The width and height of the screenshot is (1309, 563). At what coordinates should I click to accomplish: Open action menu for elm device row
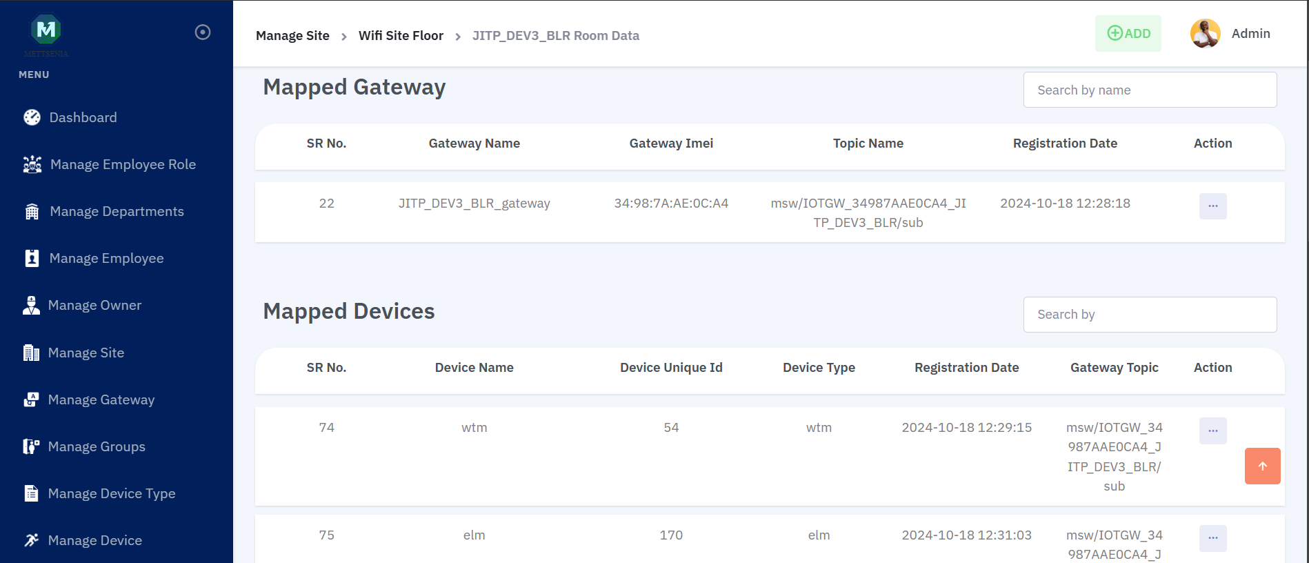pos(1212,538)
